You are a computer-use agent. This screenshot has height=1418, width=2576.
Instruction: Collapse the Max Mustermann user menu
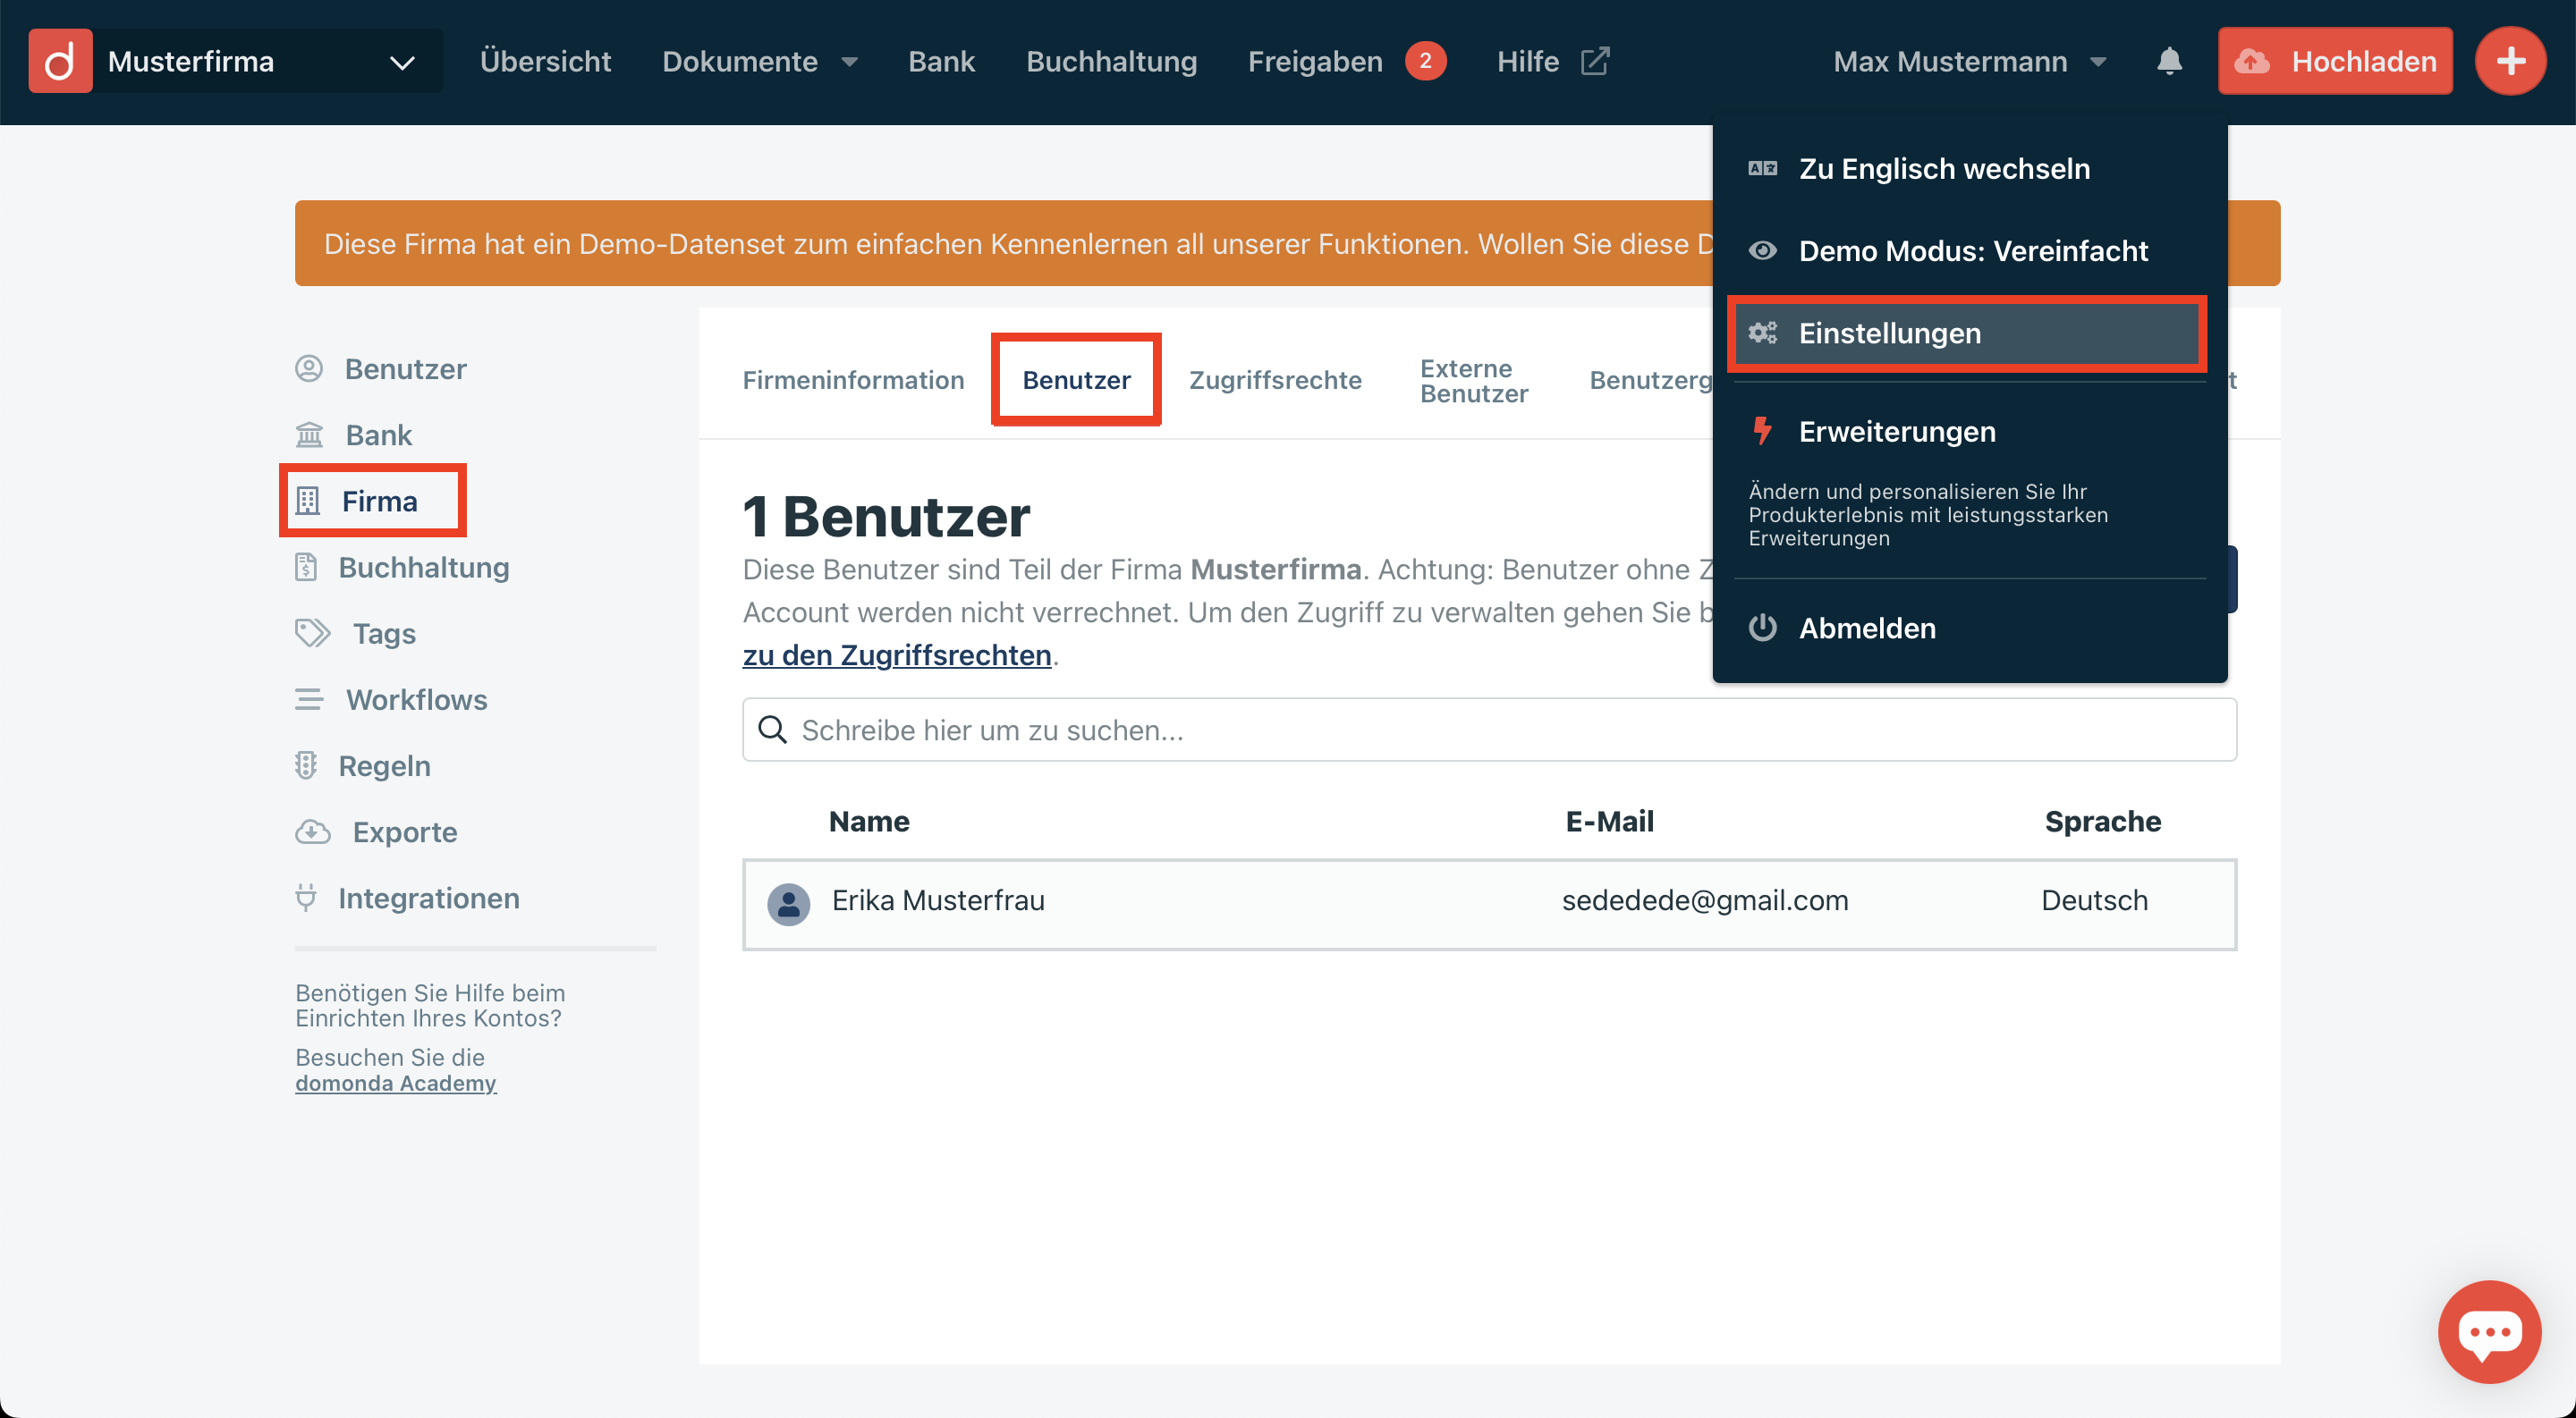[1971, 61]
